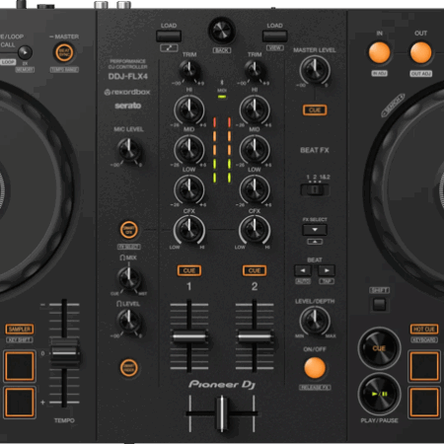Click the MASTER LEVEL knob
The height and width of the screenshot is (444, 444).
315,70
